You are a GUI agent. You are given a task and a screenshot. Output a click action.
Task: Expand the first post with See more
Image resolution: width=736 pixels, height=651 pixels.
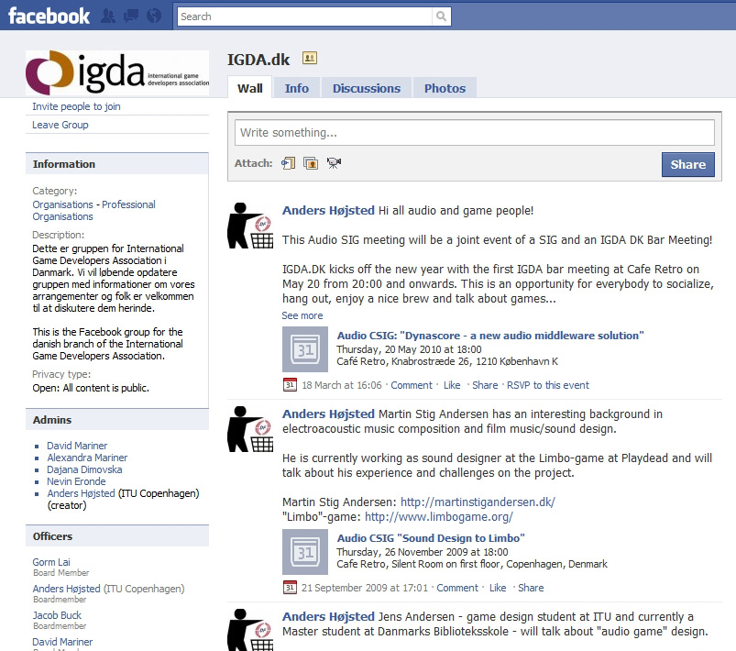click(x=302, y=315)
